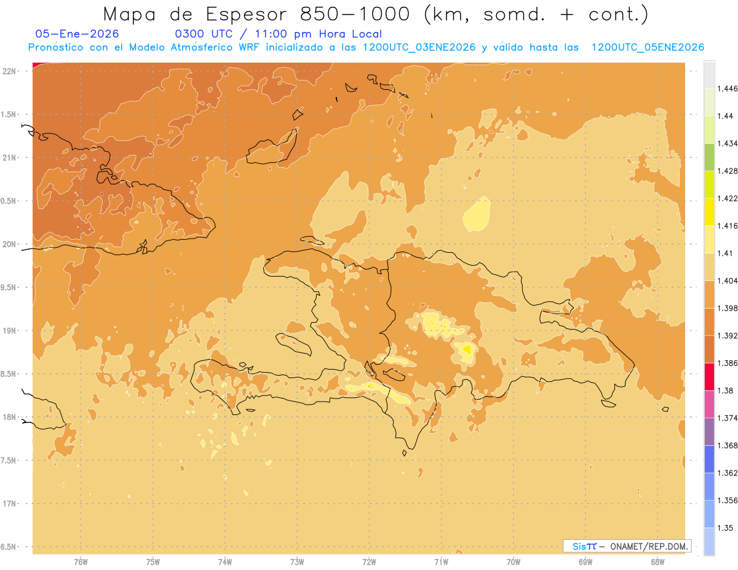Click the legend value 1.362
The width and height of the screenshot is (738, 570).
pyautogui.click(x=728, y=473)
